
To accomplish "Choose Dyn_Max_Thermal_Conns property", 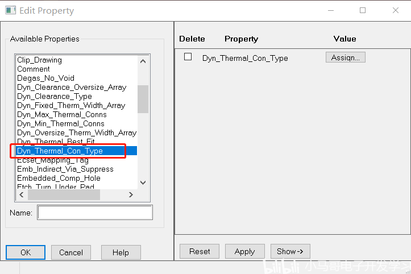I will [x=62, y=114].
